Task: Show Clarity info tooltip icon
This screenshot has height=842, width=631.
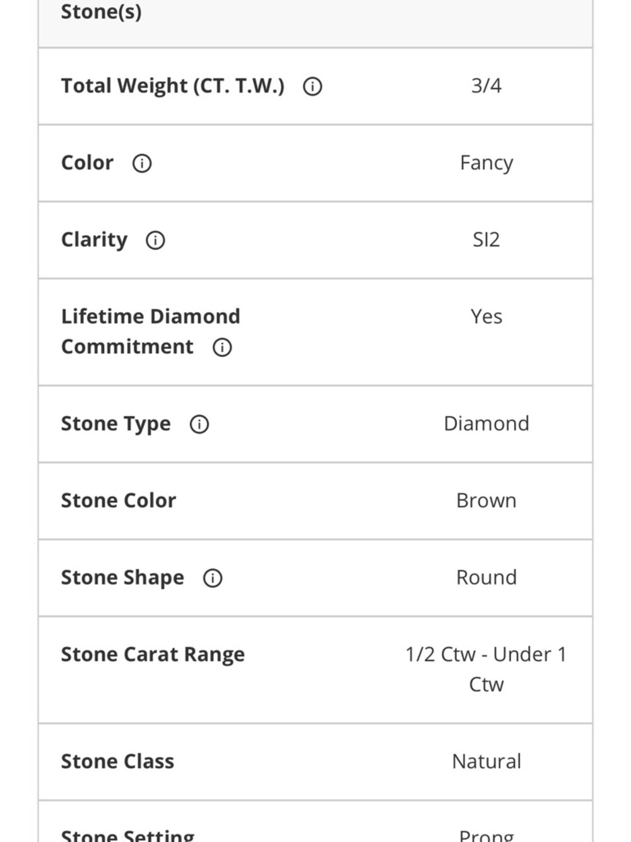Action: (x=155, y=240)
